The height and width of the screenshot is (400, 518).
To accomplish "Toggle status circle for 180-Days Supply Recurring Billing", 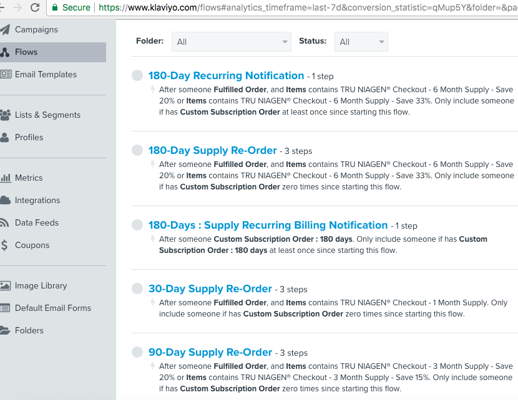I will tap(137, 225).
